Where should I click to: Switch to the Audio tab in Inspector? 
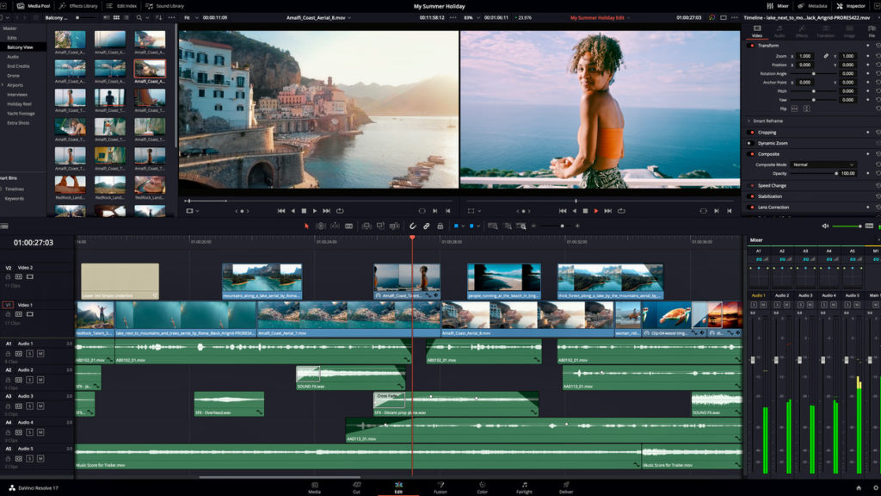coord(779,33)
